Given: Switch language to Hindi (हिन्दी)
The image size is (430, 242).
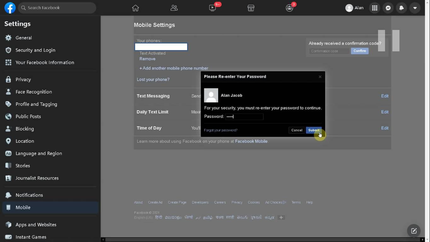Looking at the screenshot, I should [159, 217].
